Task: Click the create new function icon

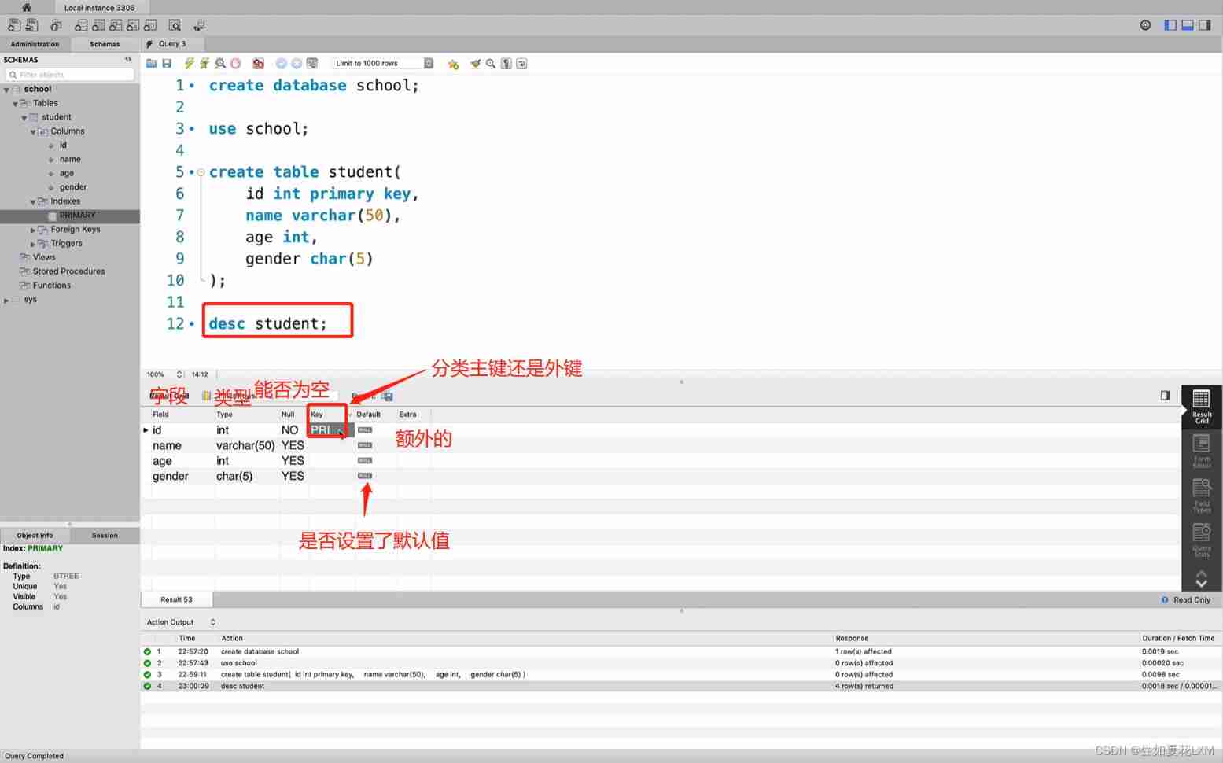Action: coord(150,25)
